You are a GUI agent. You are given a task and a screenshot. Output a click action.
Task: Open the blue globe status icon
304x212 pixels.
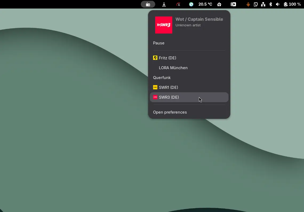tap(191, 4)
